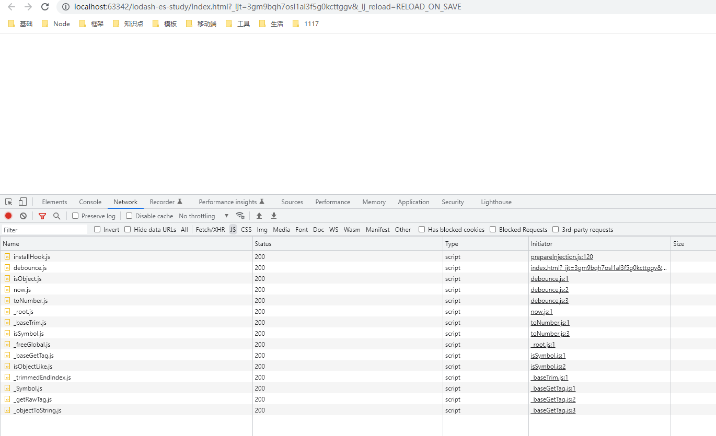
Task: Enable the Preserve log checkbox
Action: (75, 216)
